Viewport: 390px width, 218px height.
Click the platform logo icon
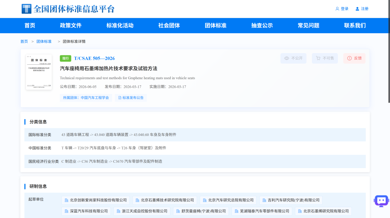pyautogui.click(x=26, y=9)
